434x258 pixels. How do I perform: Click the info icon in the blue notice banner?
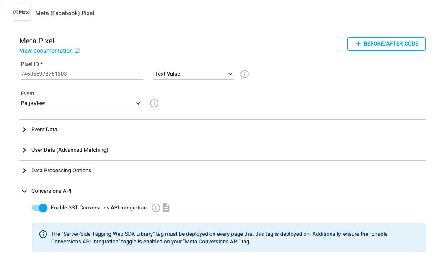(43, 234)
